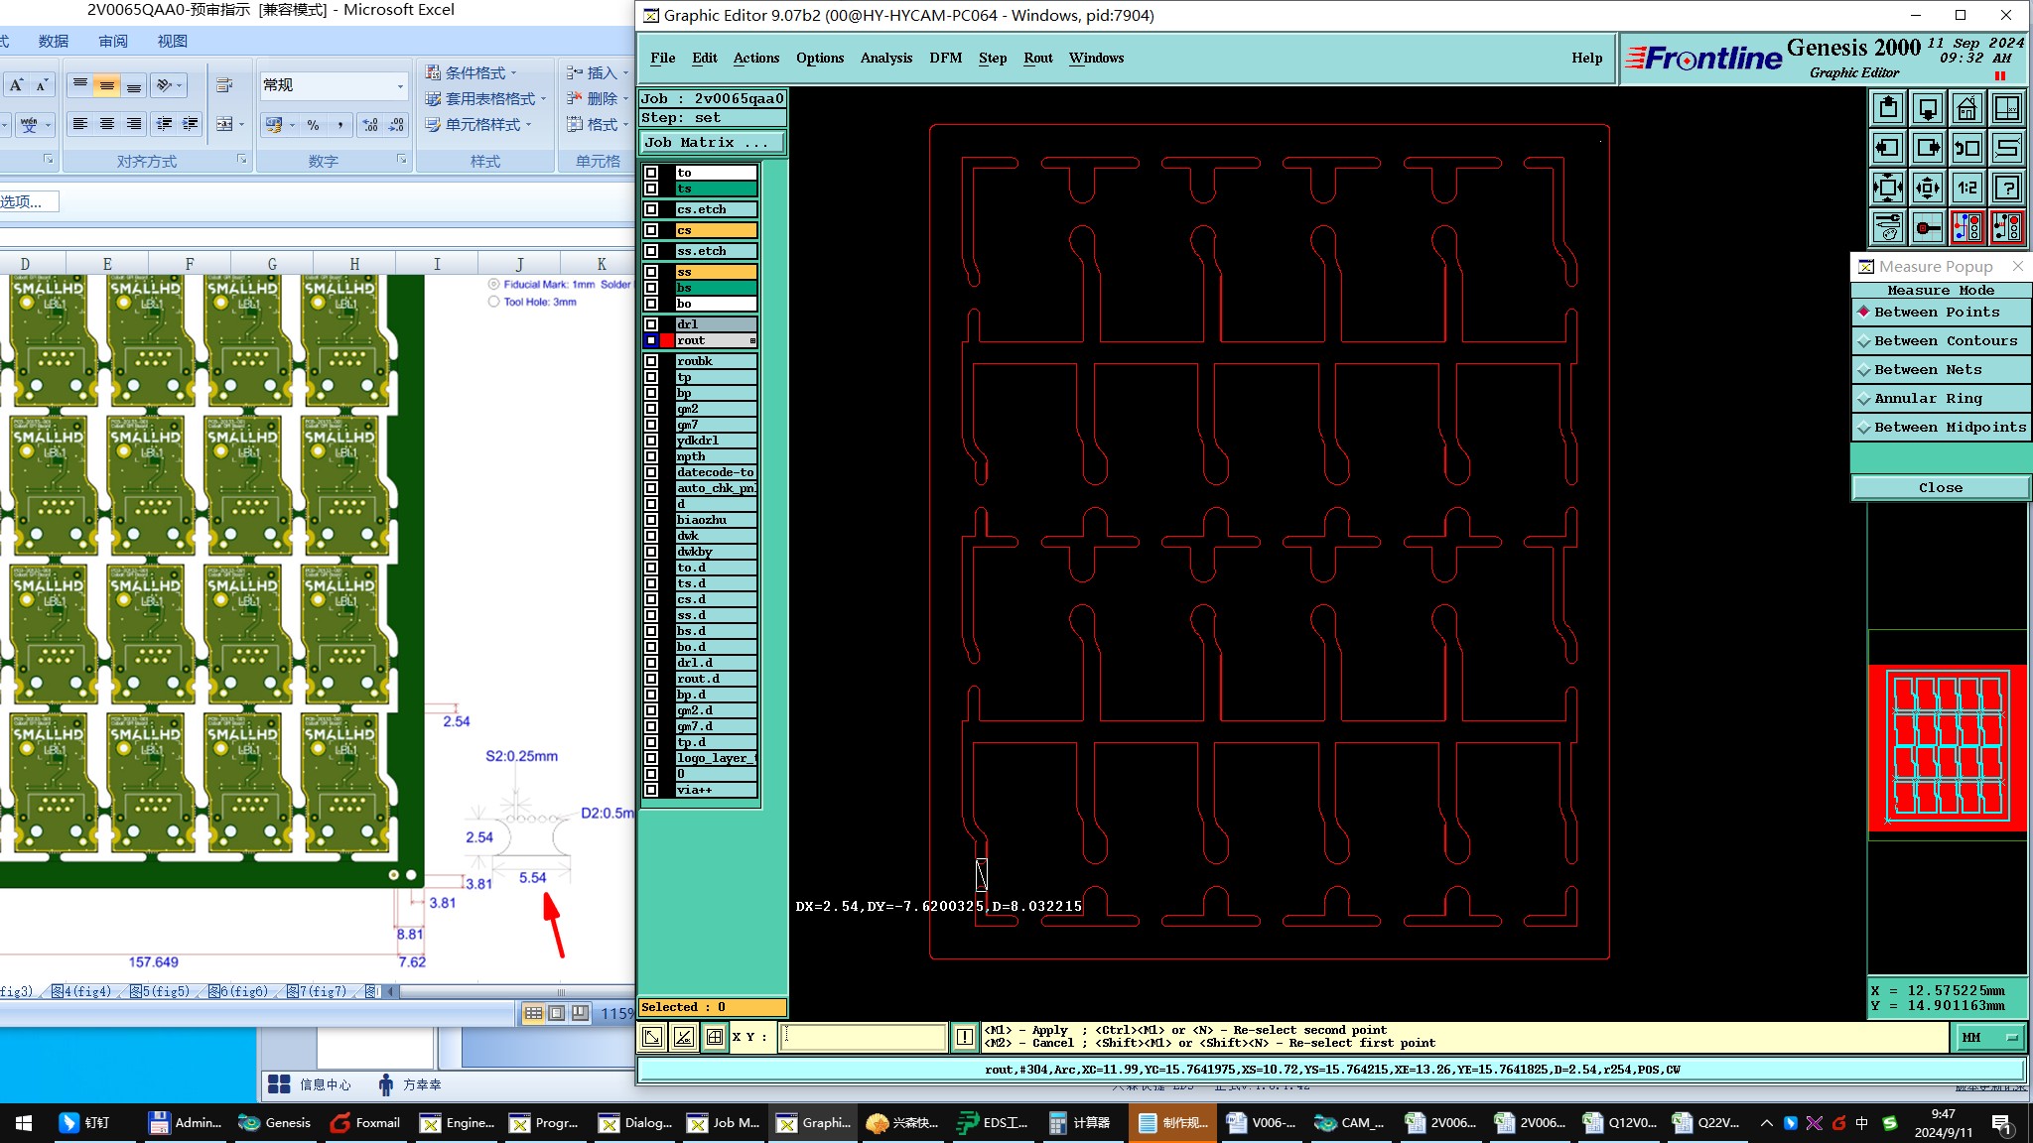Click the X Y coordinate input field
This screenshot has width=2033, height=1143.
point(863,1037)
